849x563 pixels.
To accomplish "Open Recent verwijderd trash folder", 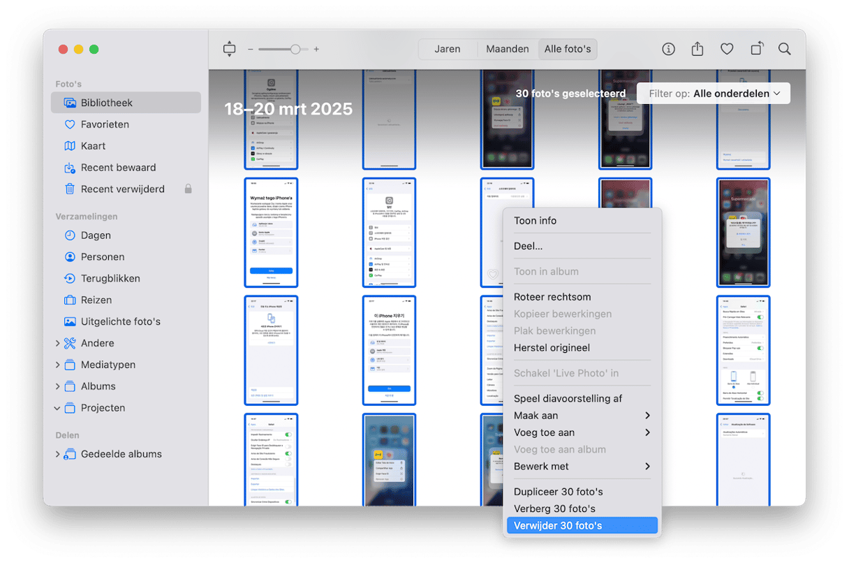I will (x=122, y=189).
